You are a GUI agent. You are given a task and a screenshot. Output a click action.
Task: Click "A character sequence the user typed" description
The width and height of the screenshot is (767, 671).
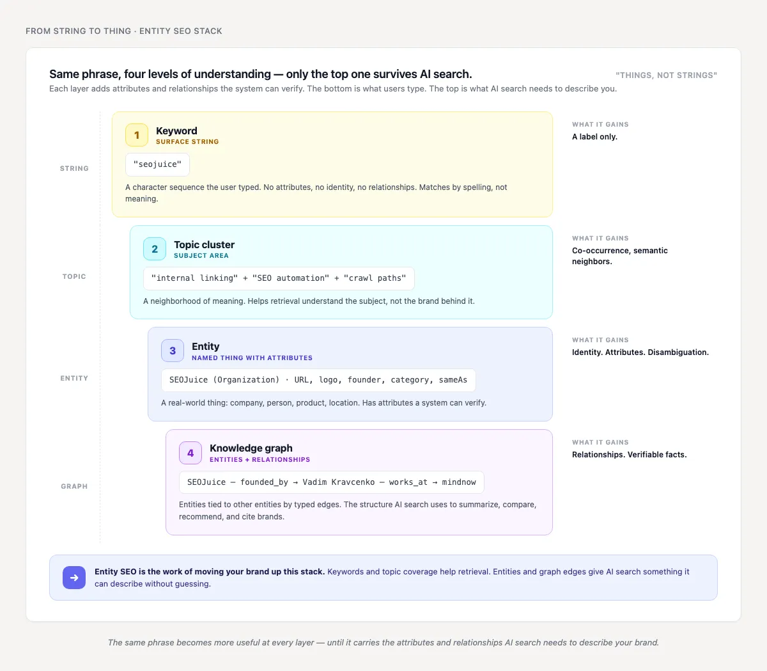[x=316, y=193]
